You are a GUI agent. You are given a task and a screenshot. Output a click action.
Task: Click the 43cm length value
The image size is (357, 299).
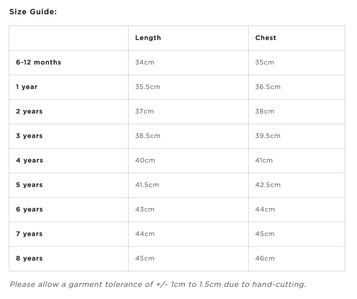(145, 209)
